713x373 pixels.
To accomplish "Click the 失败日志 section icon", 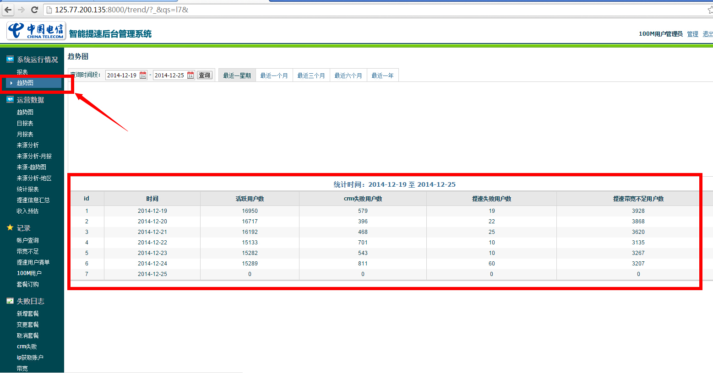I will click(x=10, y=301).
